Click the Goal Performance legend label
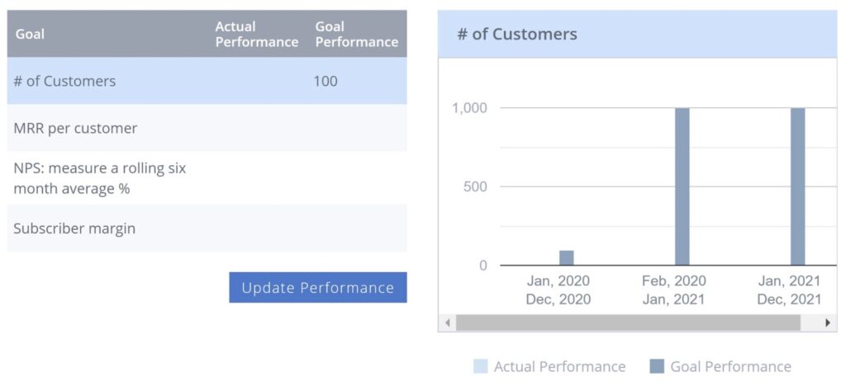Screen dimensions: 846x386 [x=730, y=367]
